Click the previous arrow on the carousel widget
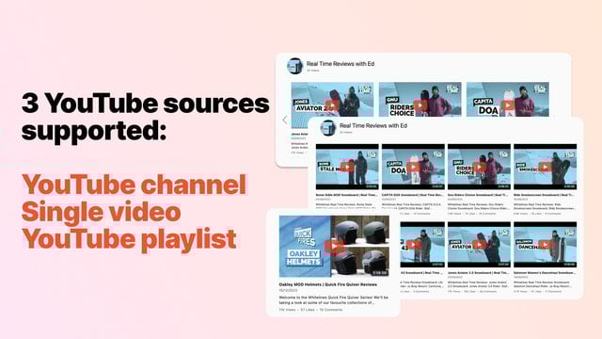The height and width of the screenshot is (339, 602). click(285, 120)
